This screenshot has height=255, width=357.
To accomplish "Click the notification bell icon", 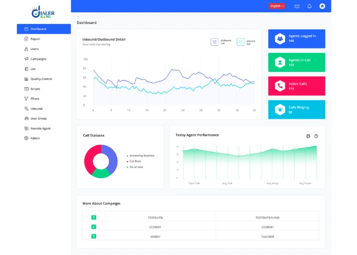I will pos(310,6).
